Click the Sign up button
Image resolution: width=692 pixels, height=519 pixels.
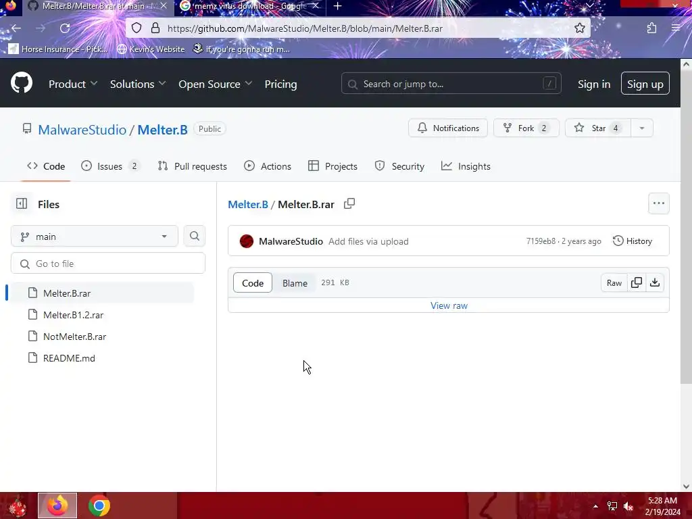645,83
